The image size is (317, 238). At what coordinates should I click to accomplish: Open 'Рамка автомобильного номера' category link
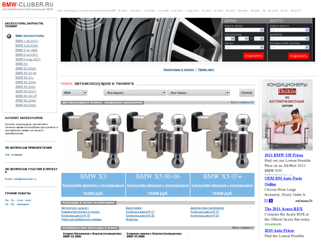[x=81, y=220]
